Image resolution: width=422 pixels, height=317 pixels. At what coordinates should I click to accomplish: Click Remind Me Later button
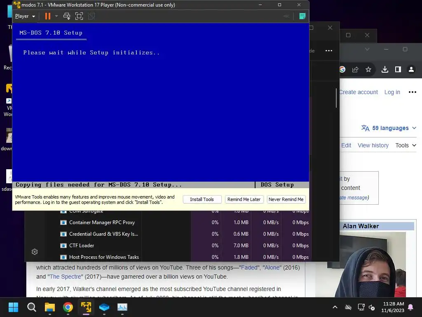244,199
